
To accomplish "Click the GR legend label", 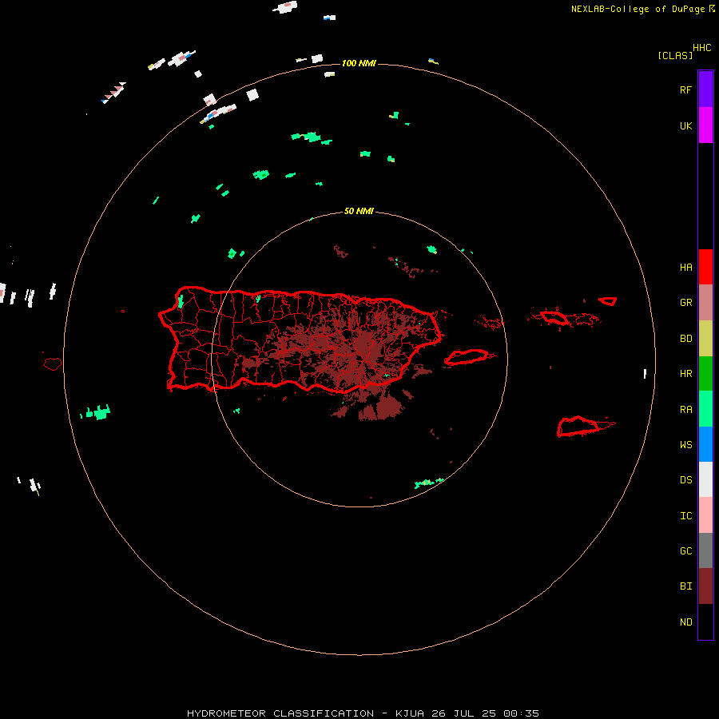I will click(x=685, y=303).
